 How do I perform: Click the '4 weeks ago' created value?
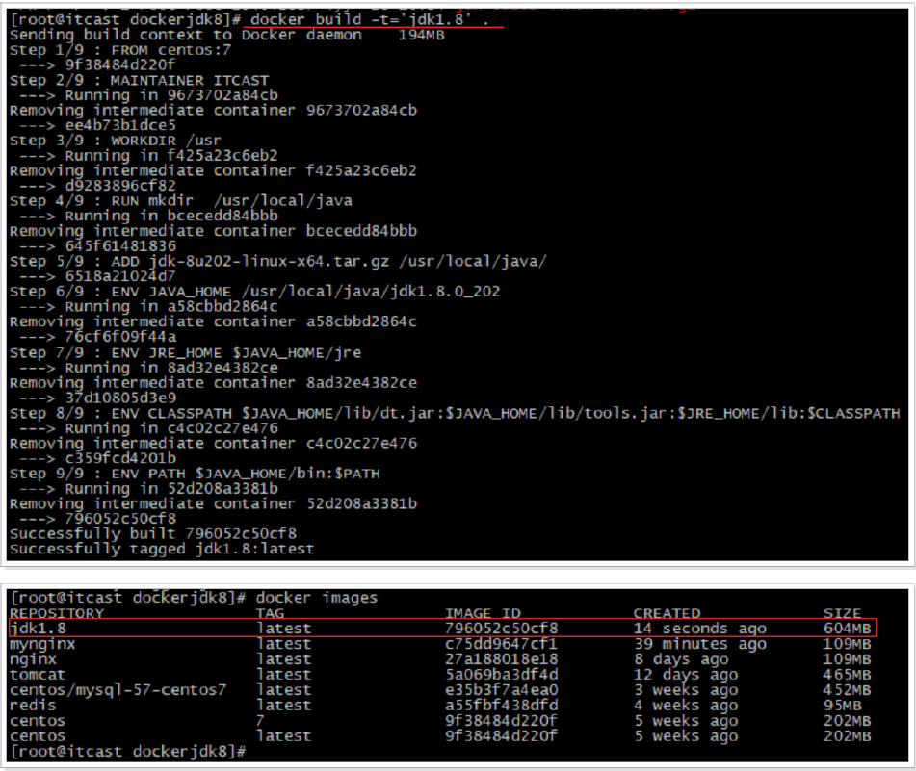point(685,705)
